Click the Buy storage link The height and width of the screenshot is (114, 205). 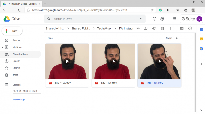pyautogui.click(x=19, y=100)
